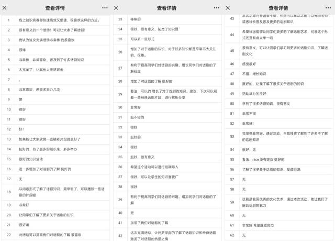Select the '棒棒的' response in row 23
The width and height of the screenshot is (335, 241).
[x=136, y=19]
